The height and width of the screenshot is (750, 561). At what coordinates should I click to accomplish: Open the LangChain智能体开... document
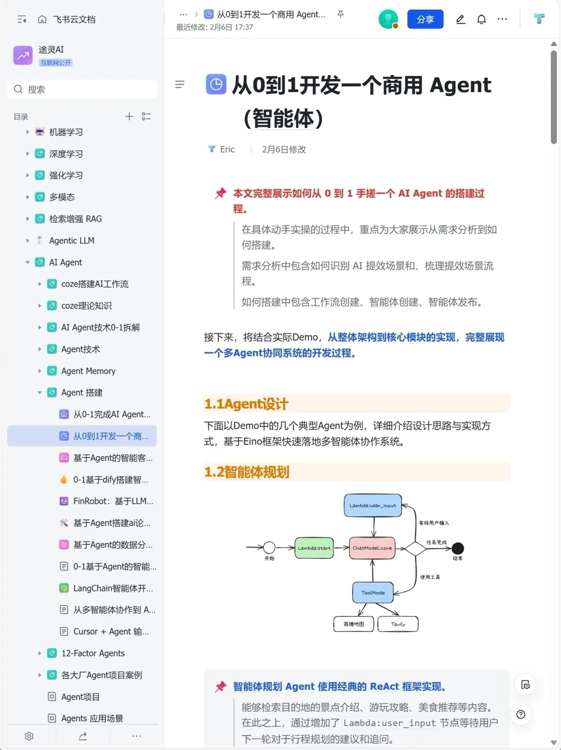pyautogui.click(x=113, y=588)
